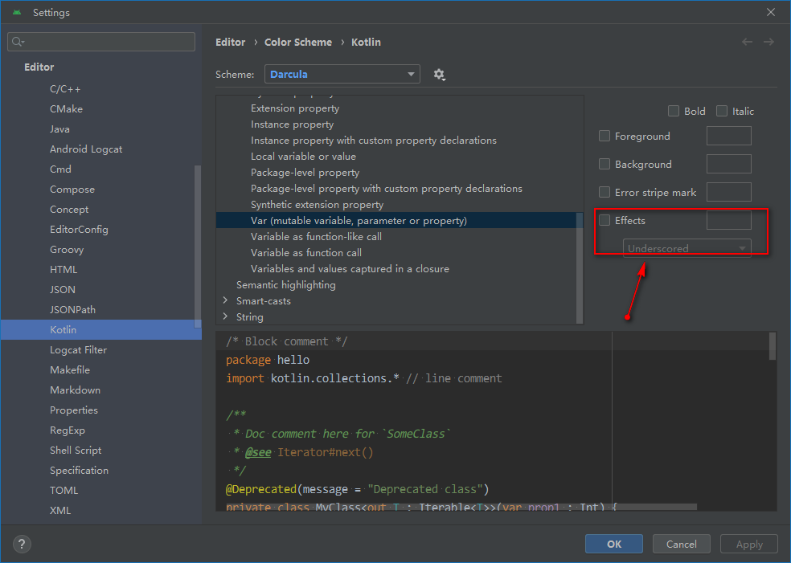
Task: Select Specification in the sidebar
Action: coord(80,471)
